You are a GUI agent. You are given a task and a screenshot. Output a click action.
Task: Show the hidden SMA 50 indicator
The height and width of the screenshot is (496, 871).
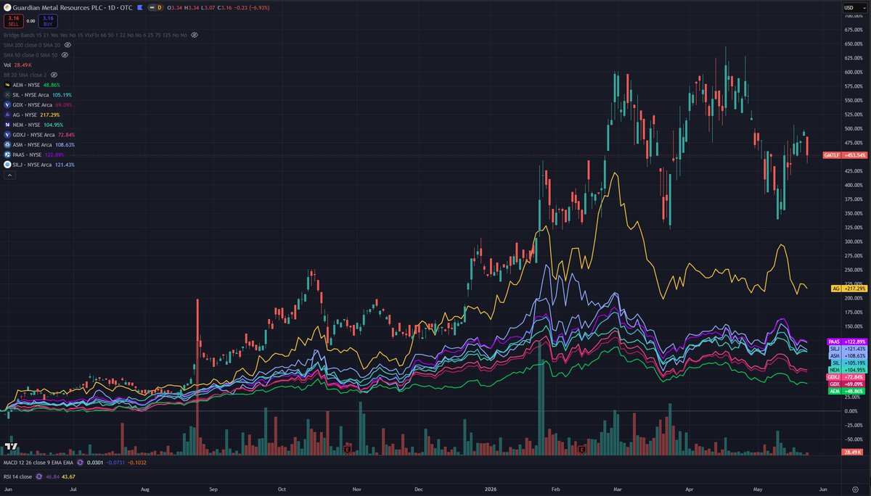point(65,54)
